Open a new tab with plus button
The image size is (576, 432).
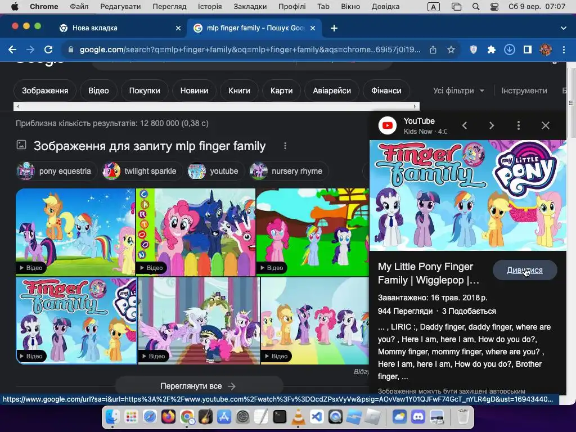334,28
